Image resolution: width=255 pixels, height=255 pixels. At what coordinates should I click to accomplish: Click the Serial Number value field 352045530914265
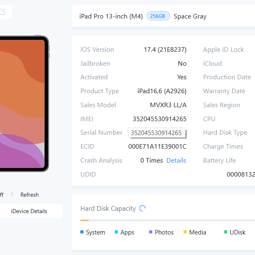click(x=156, y=133)
